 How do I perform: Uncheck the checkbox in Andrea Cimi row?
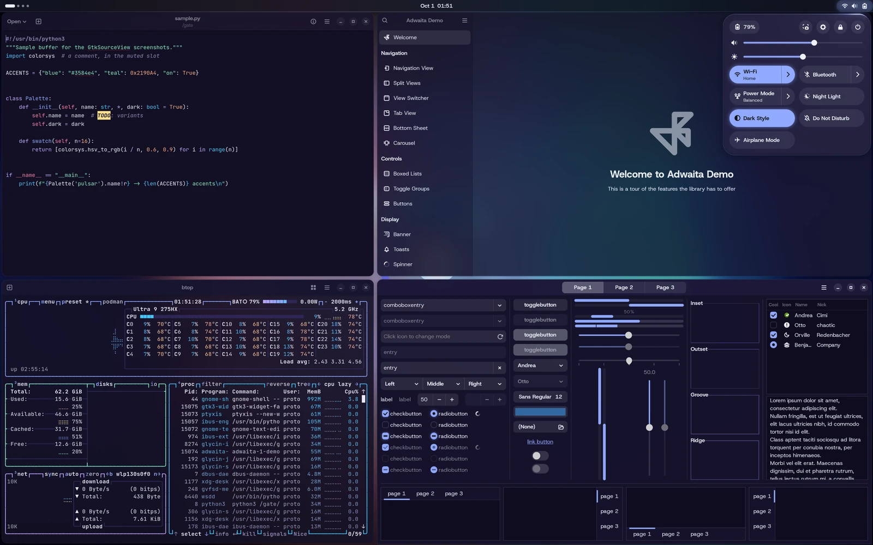click(x=773, y=315)
